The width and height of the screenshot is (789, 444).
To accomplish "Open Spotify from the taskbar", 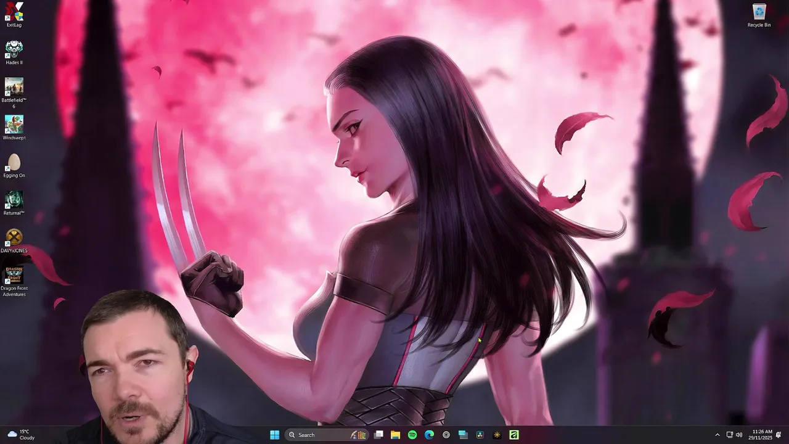I will click(x=412, y=435).
